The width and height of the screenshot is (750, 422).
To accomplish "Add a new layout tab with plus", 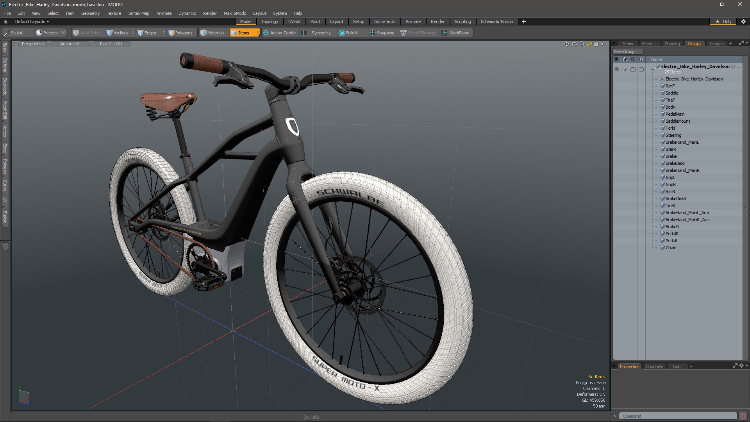I will click(x=524, y=21).
